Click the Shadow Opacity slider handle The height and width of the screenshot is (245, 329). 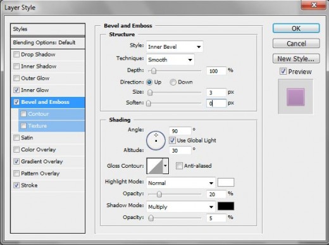[x=151, y=218]
